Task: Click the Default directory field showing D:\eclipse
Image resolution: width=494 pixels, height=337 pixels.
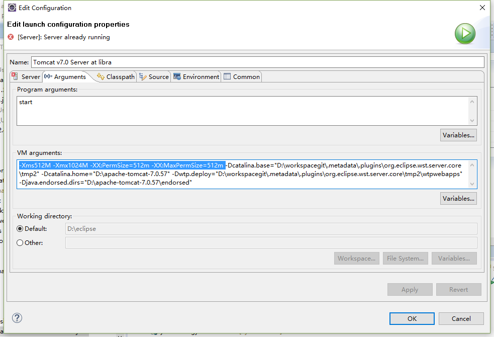Action: coord(271,228)
